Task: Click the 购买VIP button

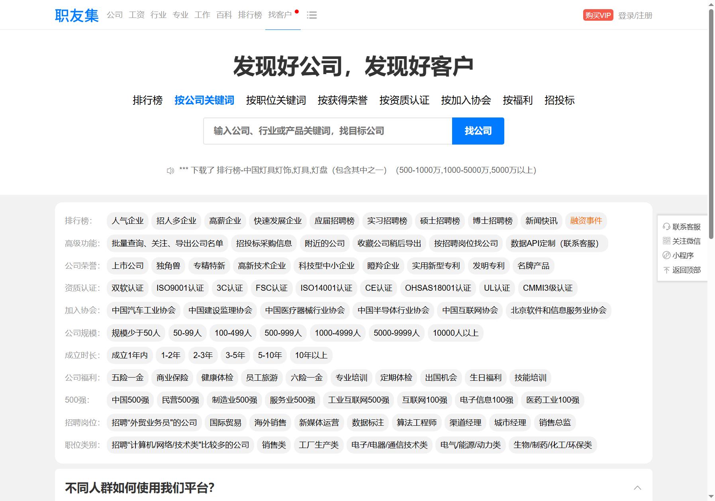Action: click(598, 15)
